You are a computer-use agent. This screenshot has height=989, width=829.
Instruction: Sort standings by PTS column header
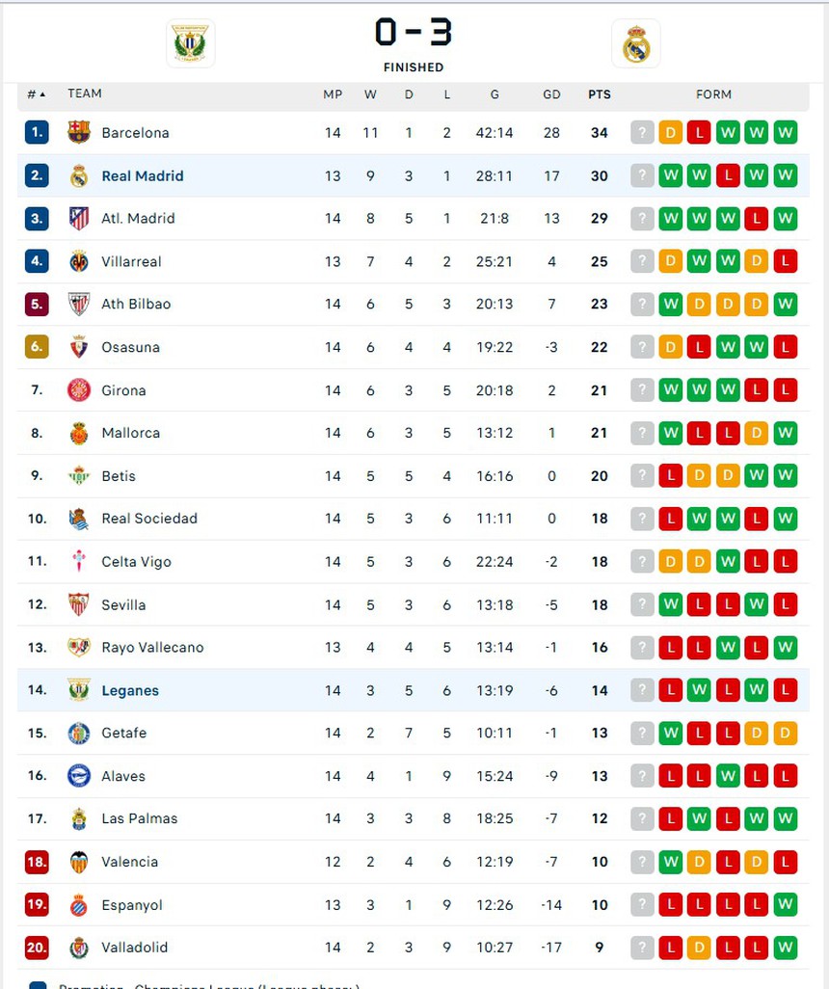click(x=600, y=94)
